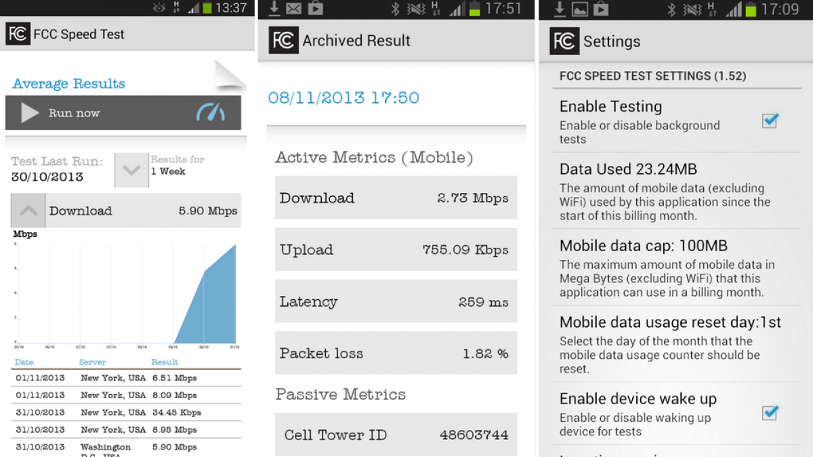Image resolution: width=813 pixels, height=457 pixels.
Task: Uncheck the Enable Testing checkbox
Action: pyautogui.click(x=770, y=120)
